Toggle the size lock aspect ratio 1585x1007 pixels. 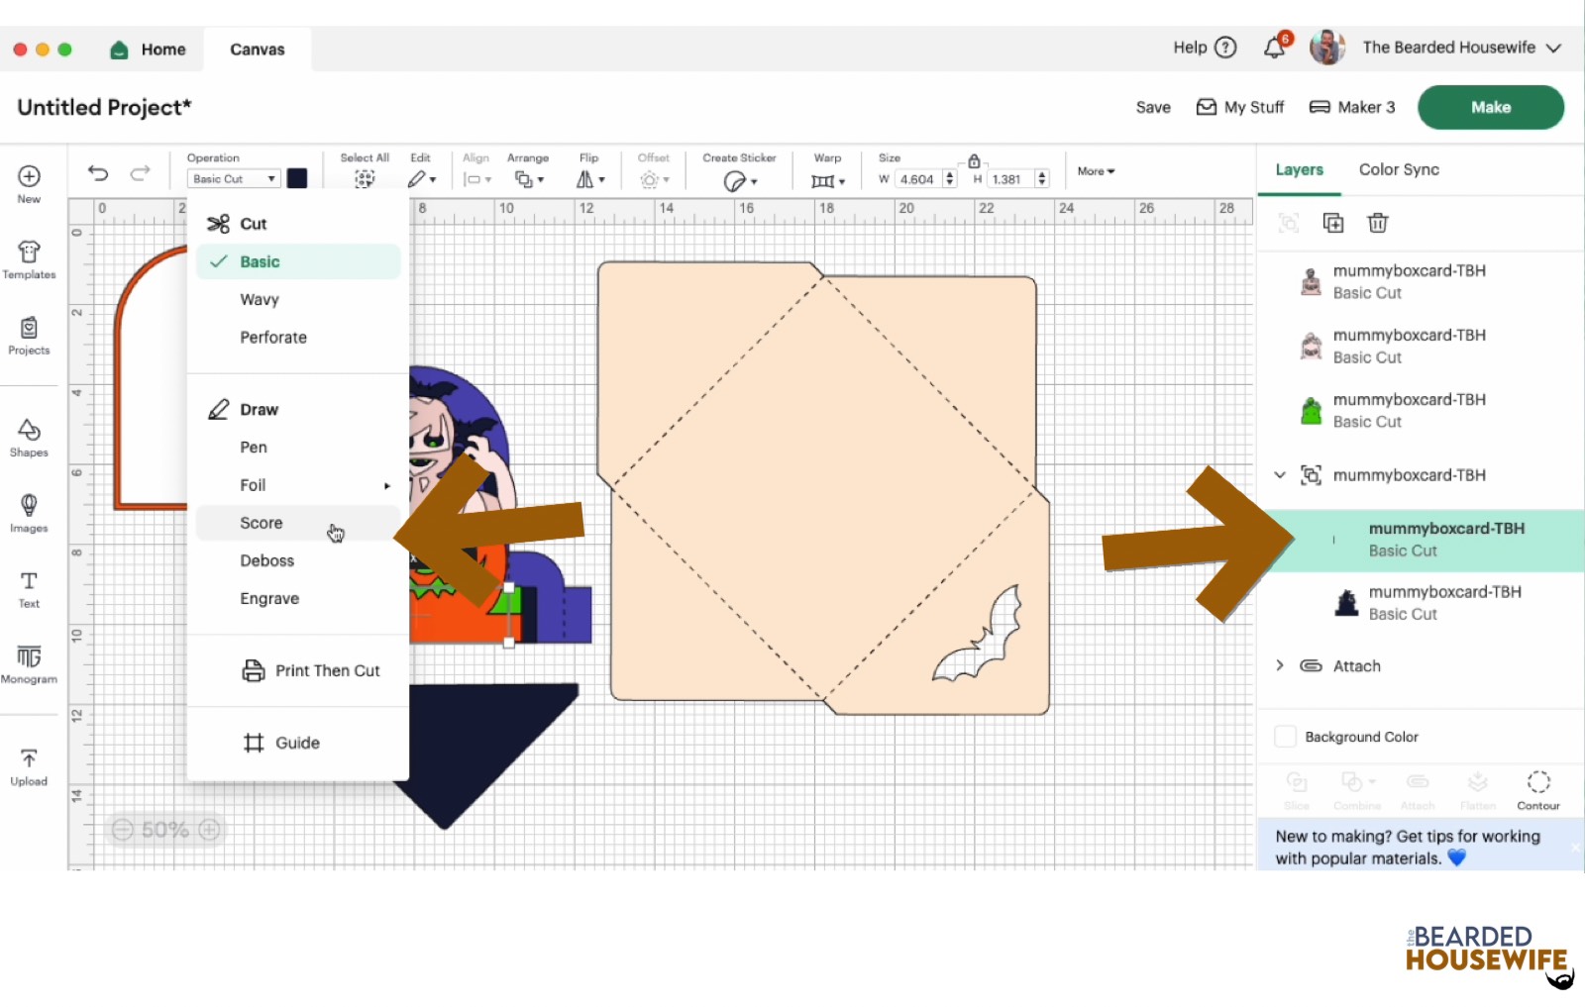pyautogui.click(x=974, y=161)
